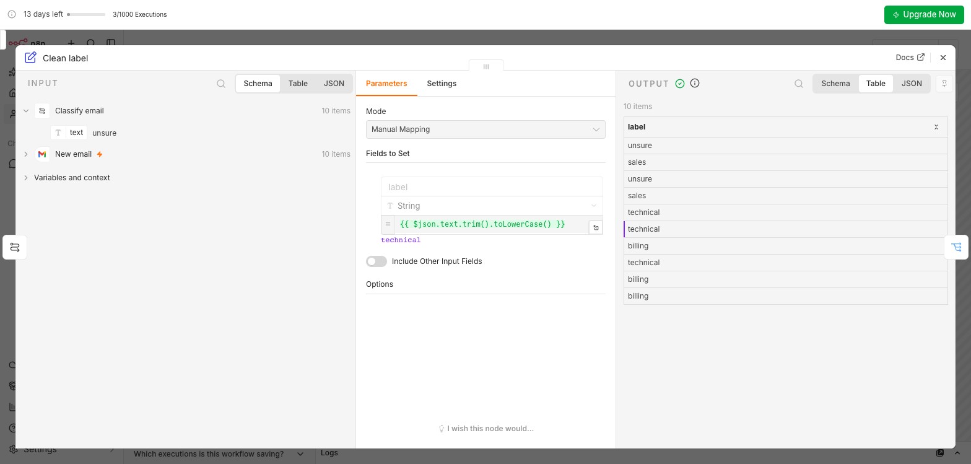Expand 'Which executions is this workflow saving?' chevron
971x464 pixels.
point(300,454)
